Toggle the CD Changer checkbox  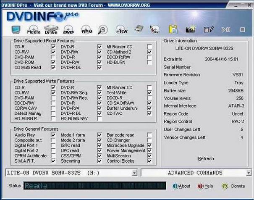pos(149,140)
